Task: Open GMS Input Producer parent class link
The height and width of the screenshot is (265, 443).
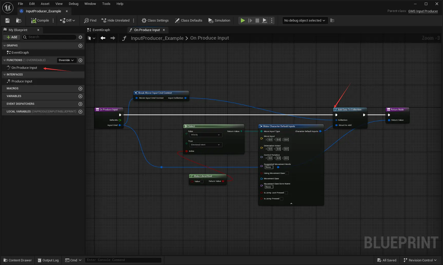Action: [423, 11]
